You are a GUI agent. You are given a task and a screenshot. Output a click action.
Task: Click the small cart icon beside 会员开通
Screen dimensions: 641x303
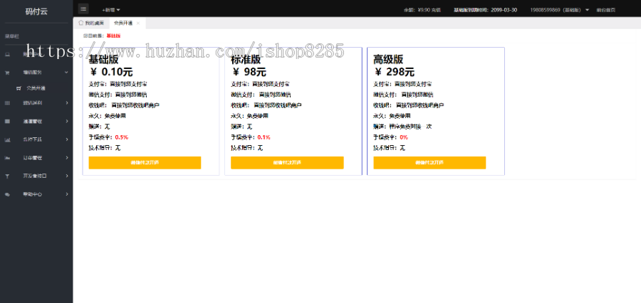click(19, 88)
